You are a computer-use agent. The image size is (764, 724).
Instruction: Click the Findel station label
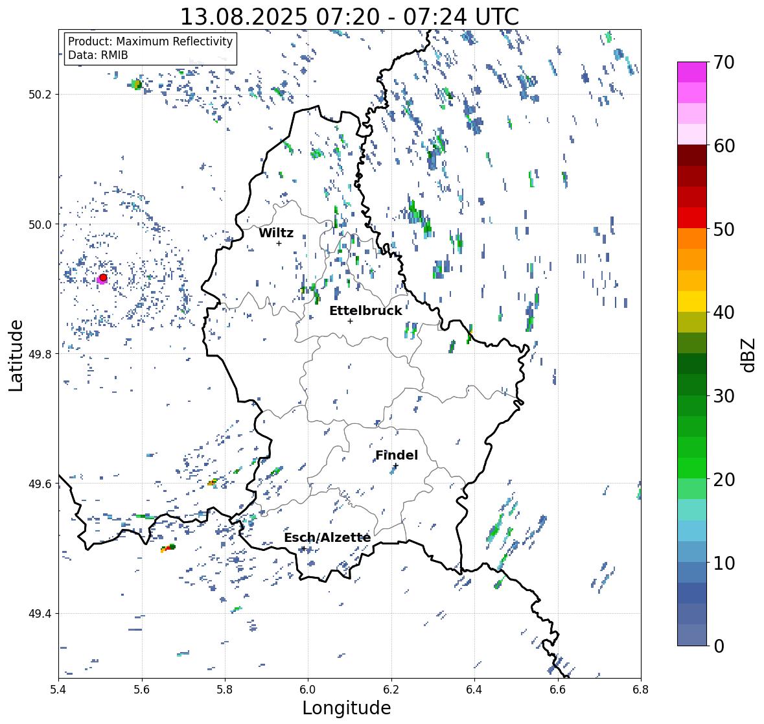396,455
